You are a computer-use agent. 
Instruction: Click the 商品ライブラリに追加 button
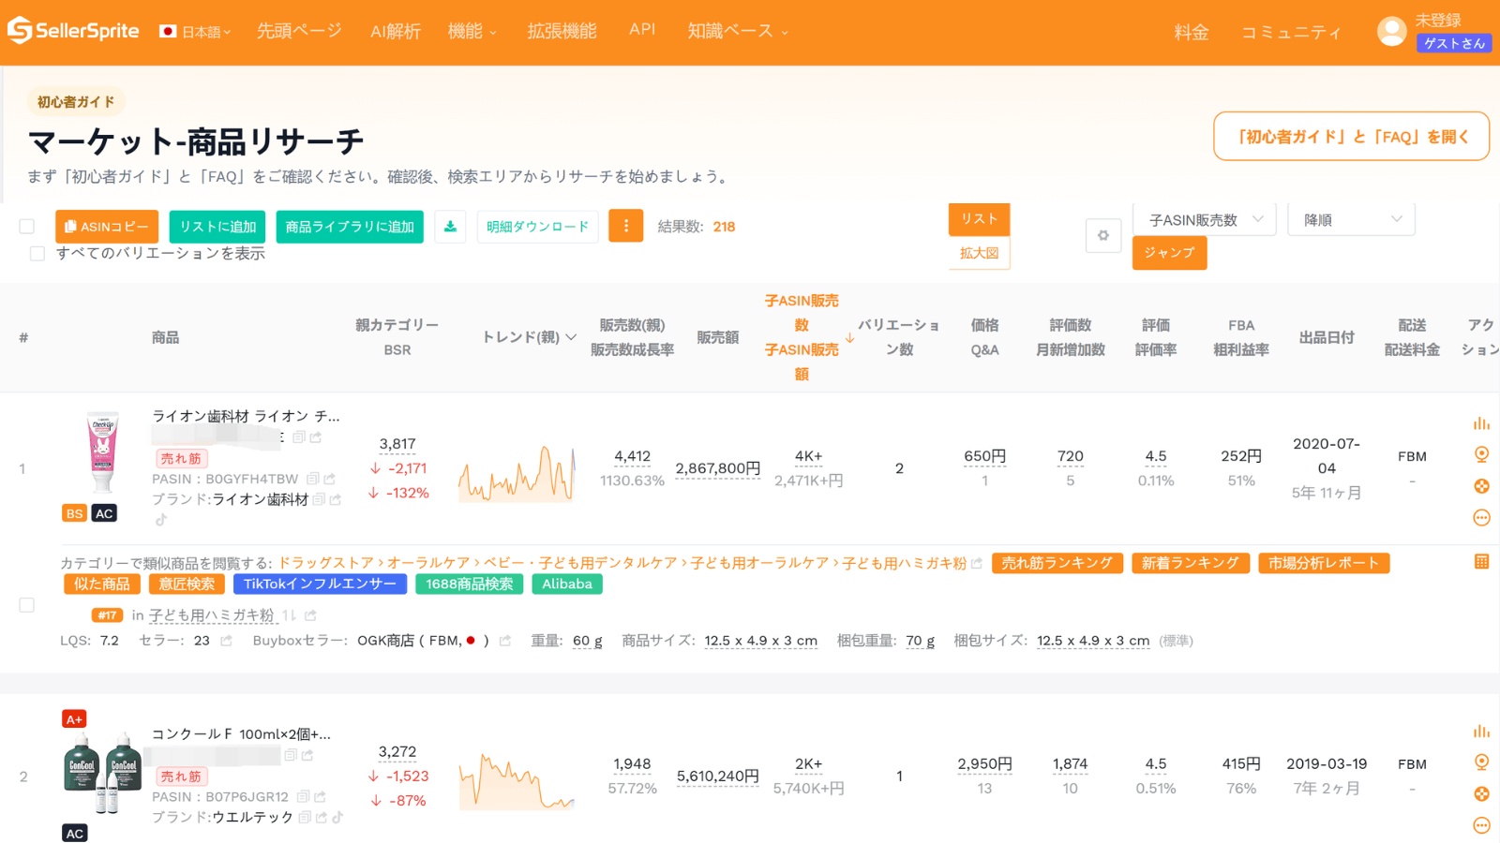pos(350,227)
